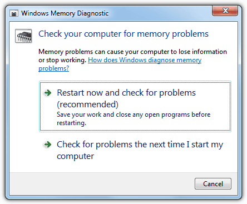Click the Memory problems can cause description text

[x=132, y=52]
